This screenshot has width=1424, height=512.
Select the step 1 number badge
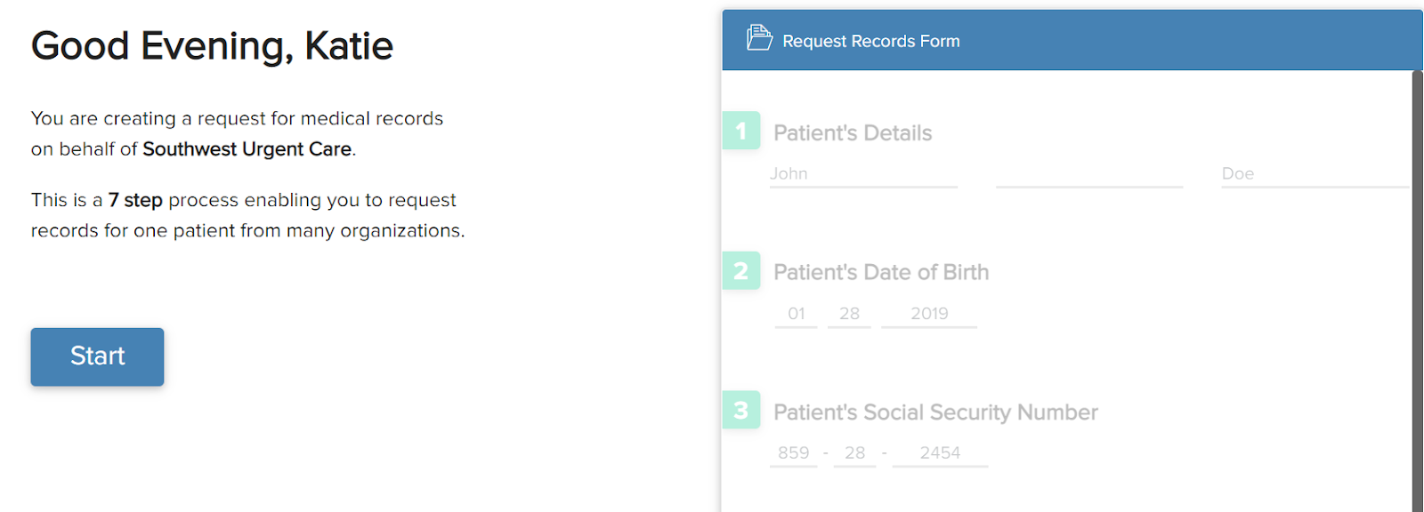coord(741,131)
